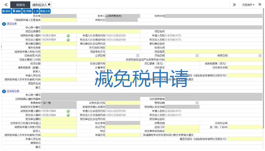Open the 报关单申报地海关 field
Screen dimensions: 265x151
(182, 131)
